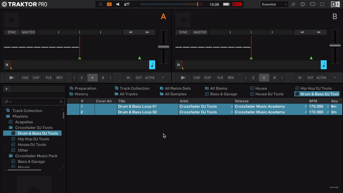Toggle fullscreen mode icon
The height and width of the screenshot is (193, 343).
[x=322, y=4]
